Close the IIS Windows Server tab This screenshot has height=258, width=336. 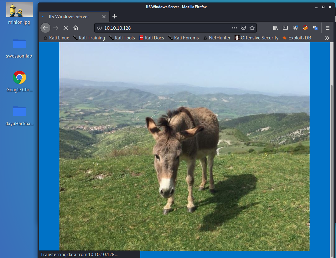click(x=104, y=17)
